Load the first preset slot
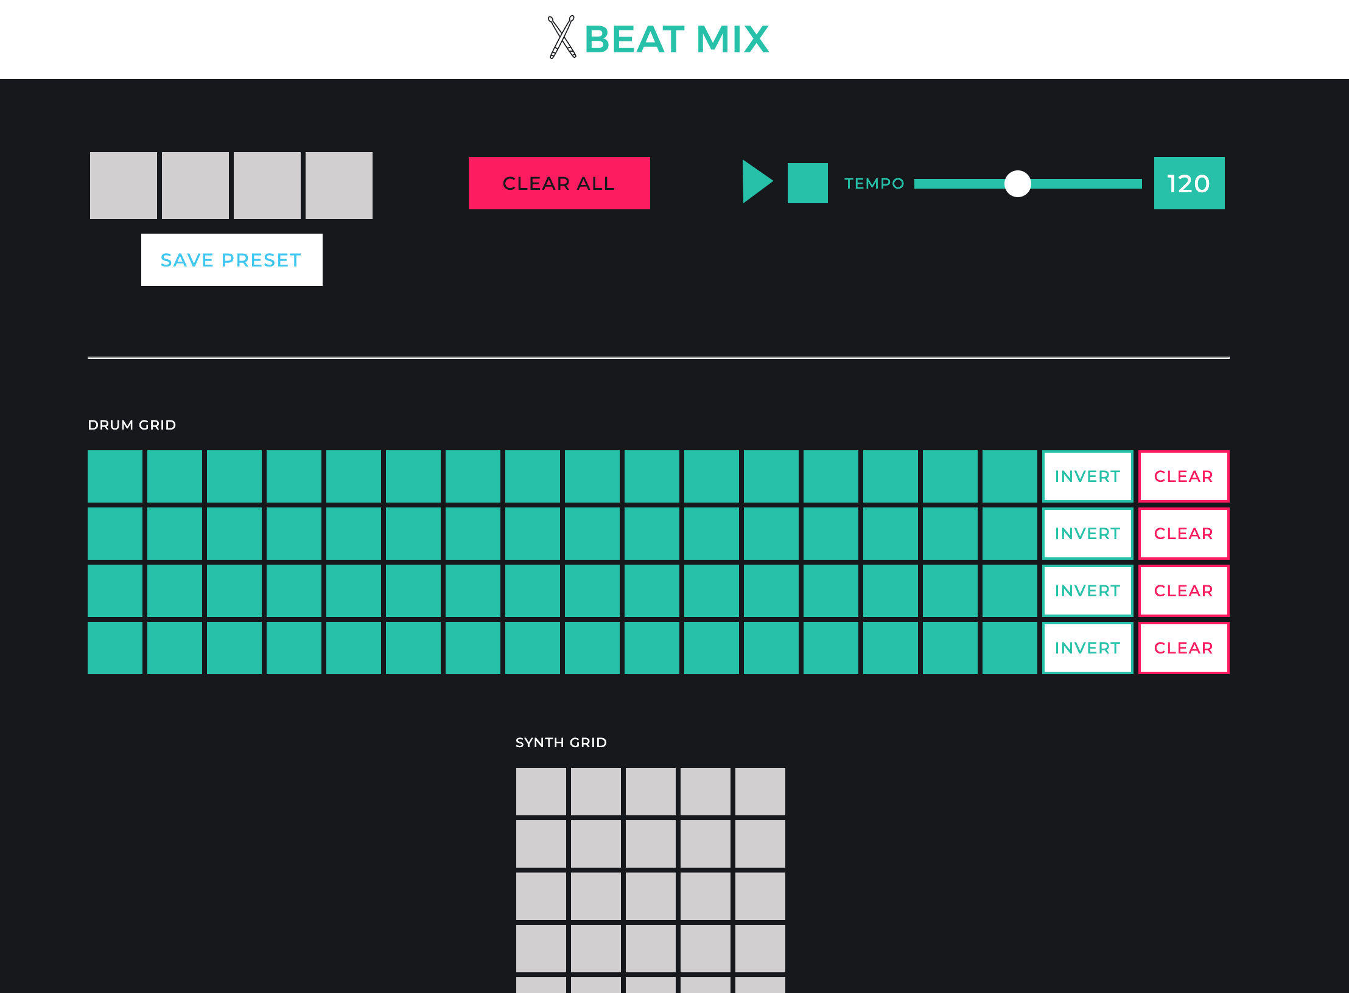The width and height of the screenshot is (1349, 993). (x=124, y=186)
